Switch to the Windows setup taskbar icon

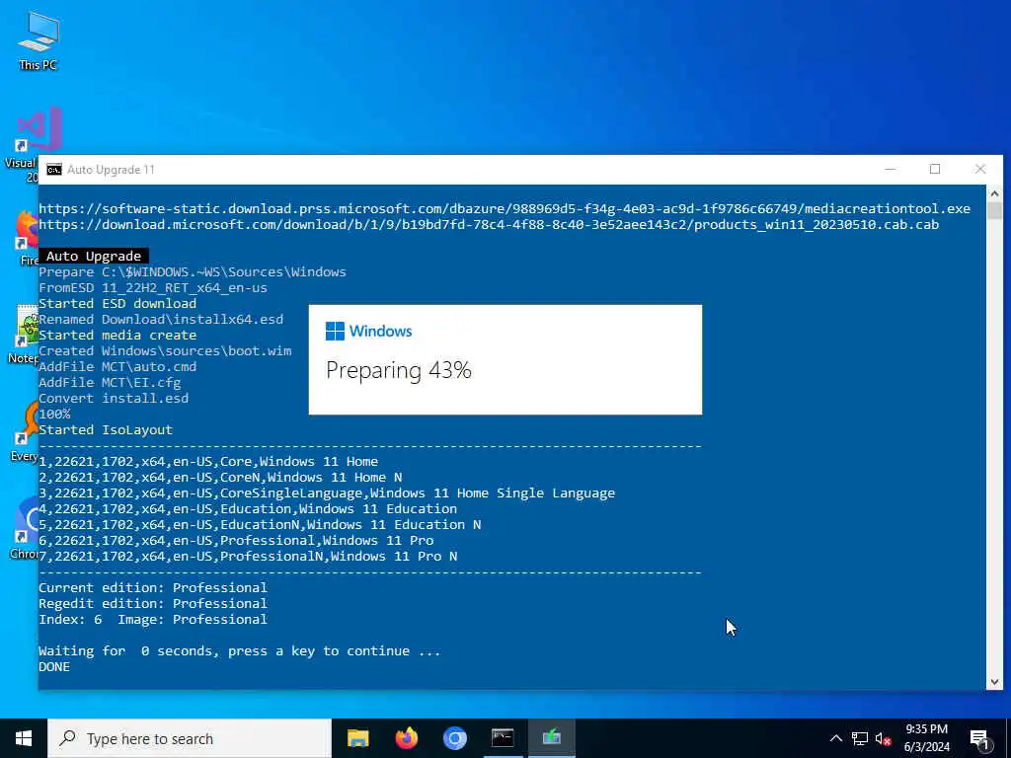[551, 738]
